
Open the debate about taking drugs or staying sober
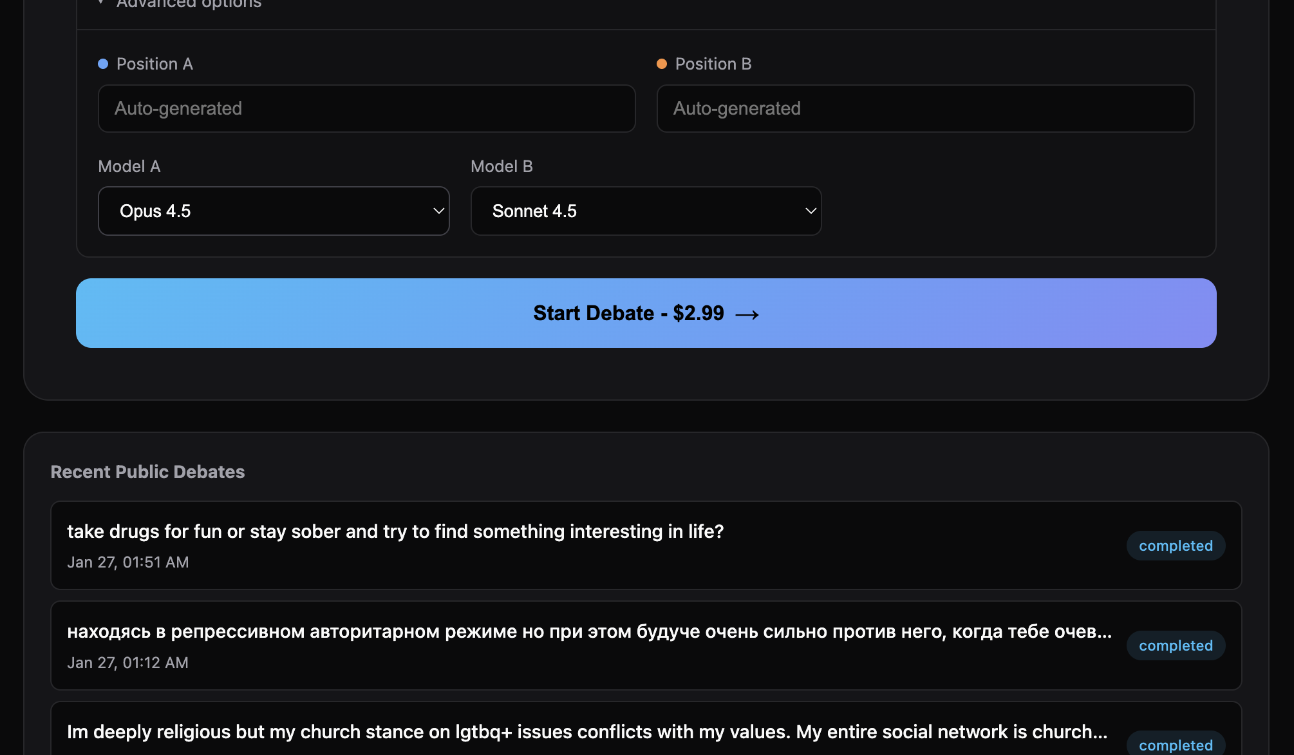pos(395,531)
